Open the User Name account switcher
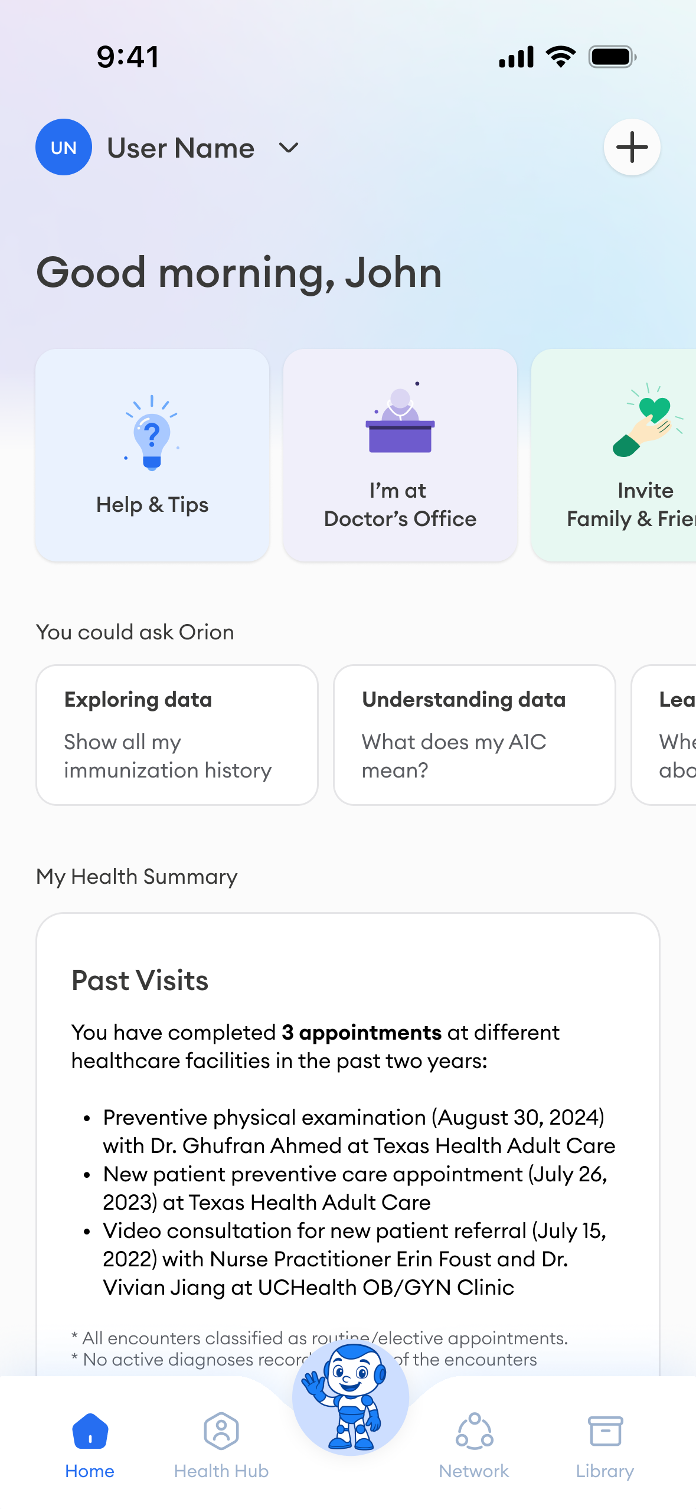This screenshot has height=1509, width=696. [x=181, y=148]
